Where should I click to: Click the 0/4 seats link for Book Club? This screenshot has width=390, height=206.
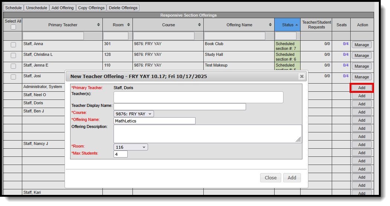345,44
